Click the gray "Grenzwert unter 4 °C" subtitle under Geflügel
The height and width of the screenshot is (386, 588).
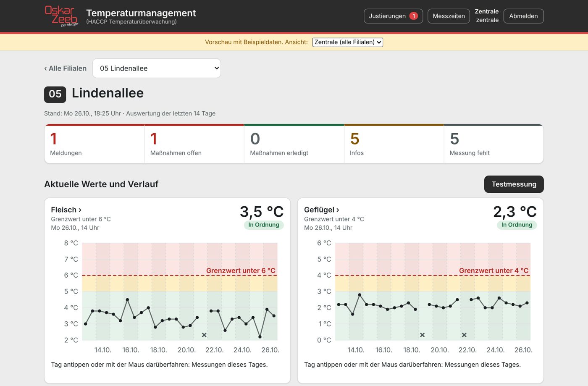(x=334, y=219)
